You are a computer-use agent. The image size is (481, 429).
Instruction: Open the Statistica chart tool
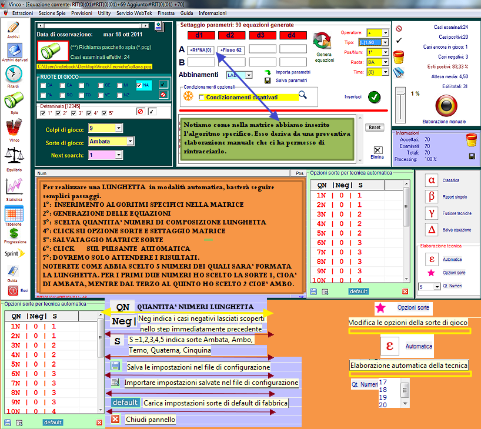14,187
